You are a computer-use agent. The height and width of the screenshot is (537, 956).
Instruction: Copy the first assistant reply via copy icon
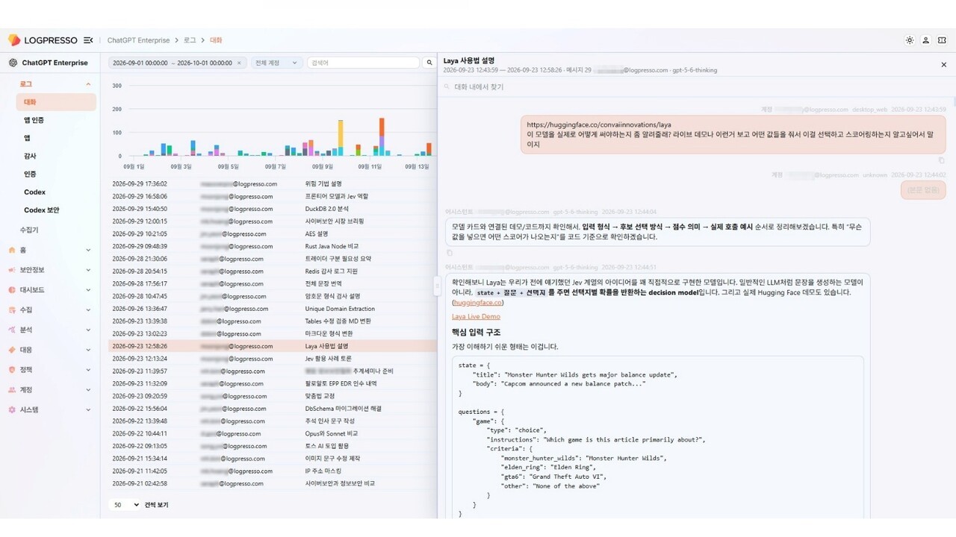[x=450, y=253]
